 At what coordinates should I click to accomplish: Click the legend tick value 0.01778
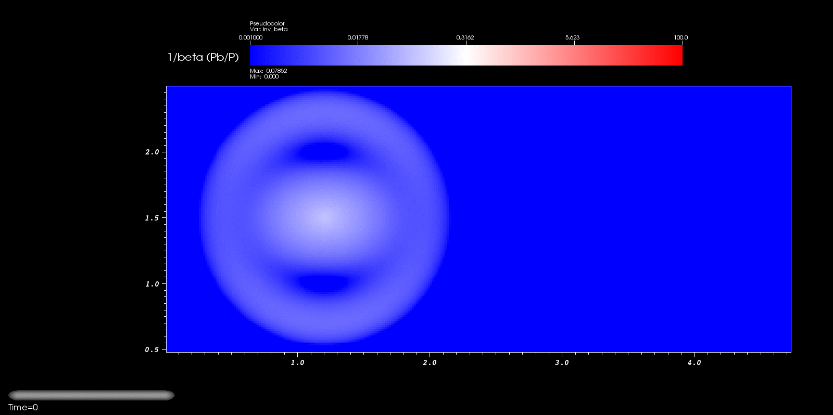pos(358,37)
